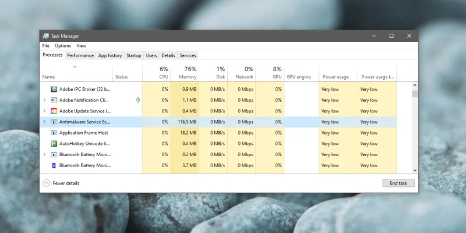Sort by the Memory column header
466x233 pixels.
tap(185, 73)
